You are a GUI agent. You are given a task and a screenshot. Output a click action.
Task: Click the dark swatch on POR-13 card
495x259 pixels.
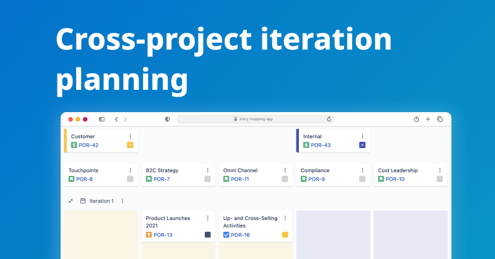(x=207, y=235)
